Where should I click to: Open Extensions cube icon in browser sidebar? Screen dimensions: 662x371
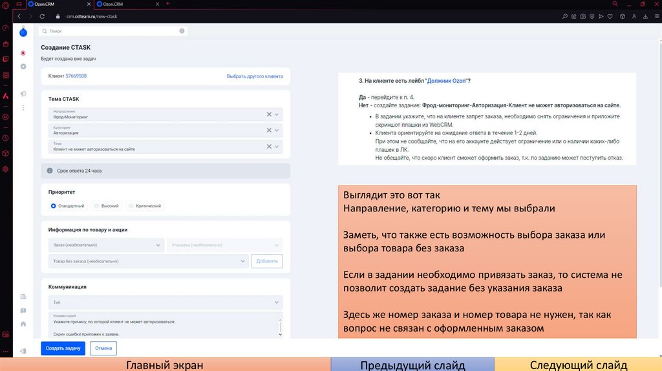5,154
